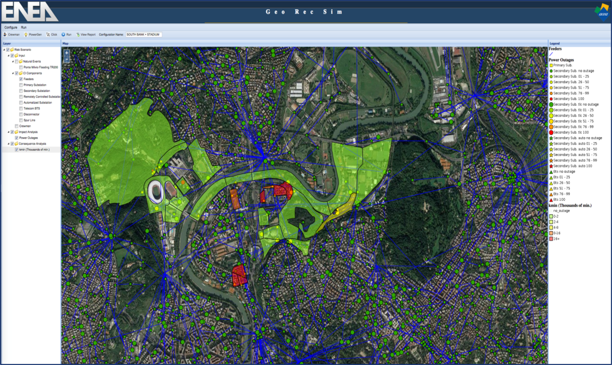Click the CI Components folder icon
Screen dimensions: 612x365
point(21,73)
